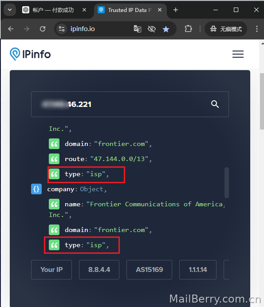Look up example AS15169
Image resolution: width=264 pixels, height=307 pixels.
point(149,270)
